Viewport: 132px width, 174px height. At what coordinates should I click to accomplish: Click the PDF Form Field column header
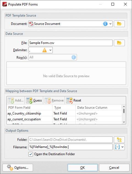pyautogui.click(x=29, y=108)
